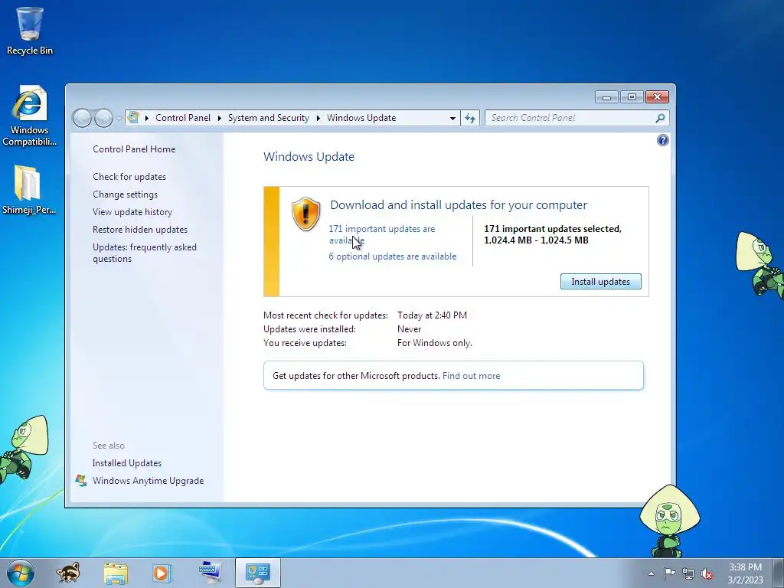Image resolution: width=784 pixels, height=588 pixels.
Task: Click the Install updates button
Action: coord(600,282)
